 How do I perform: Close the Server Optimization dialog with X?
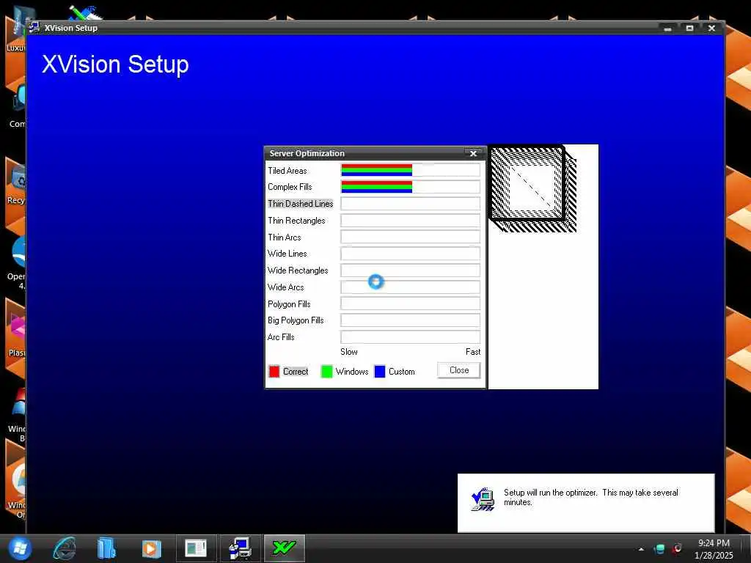[x=473, y=153]
